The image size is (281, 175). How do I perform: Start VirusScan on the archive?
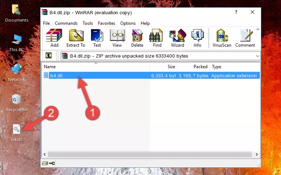point(222,38)
